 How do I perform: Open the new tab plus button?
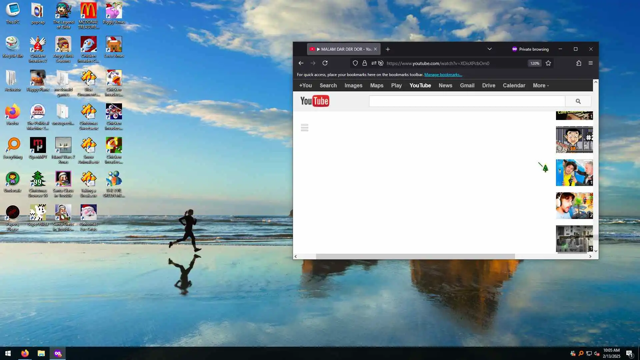[x=388, y=49]
